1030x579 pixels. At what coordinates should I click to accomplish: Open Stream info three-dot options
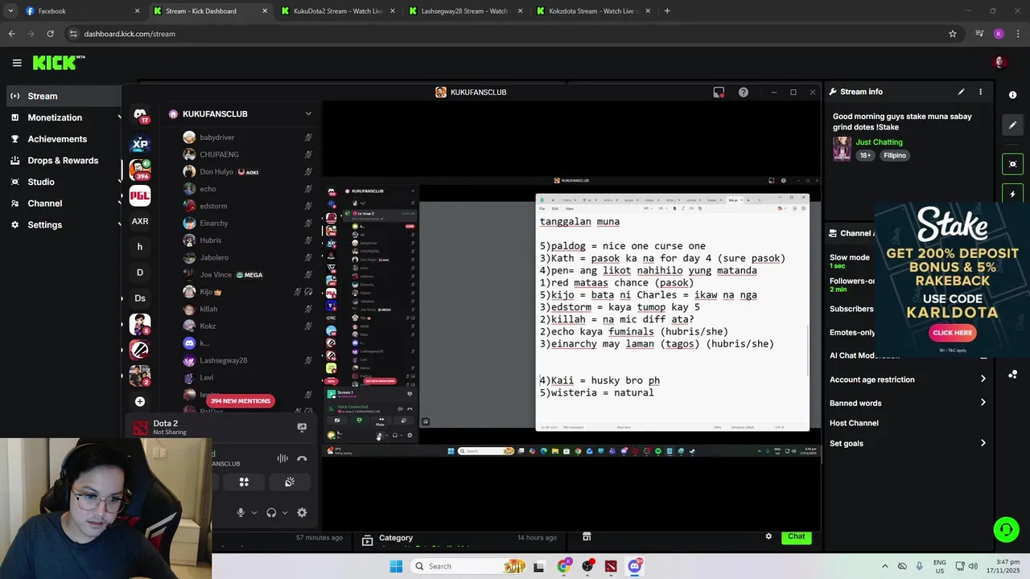[x=980, y=92]
